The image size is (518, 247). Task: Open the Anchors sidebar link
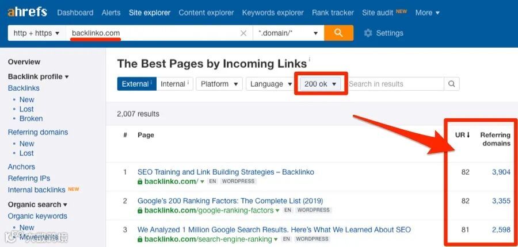(x=21, y=167)
